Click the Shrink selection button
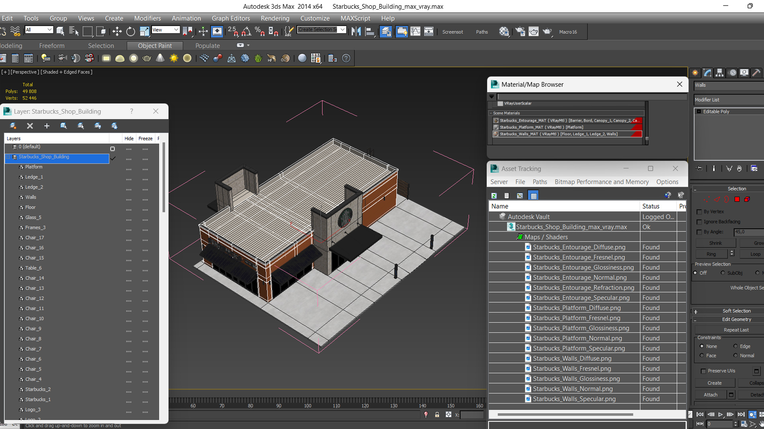This screenshot has height=429, width=764. (715, 243)
